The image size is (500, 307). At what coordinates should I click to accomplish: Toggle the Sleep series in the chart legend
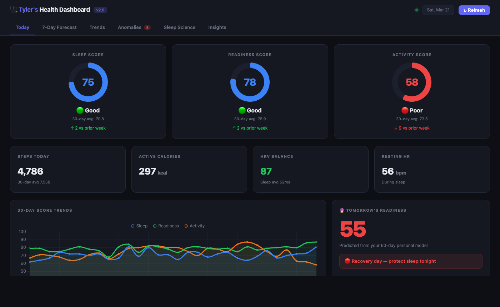pos(139,226)
